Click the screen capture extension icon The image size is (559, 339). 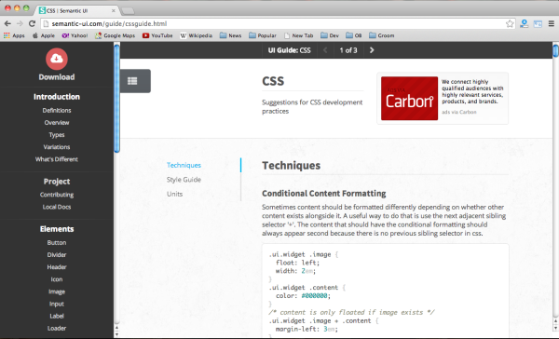pyautogui.click(x=538, y=24)
